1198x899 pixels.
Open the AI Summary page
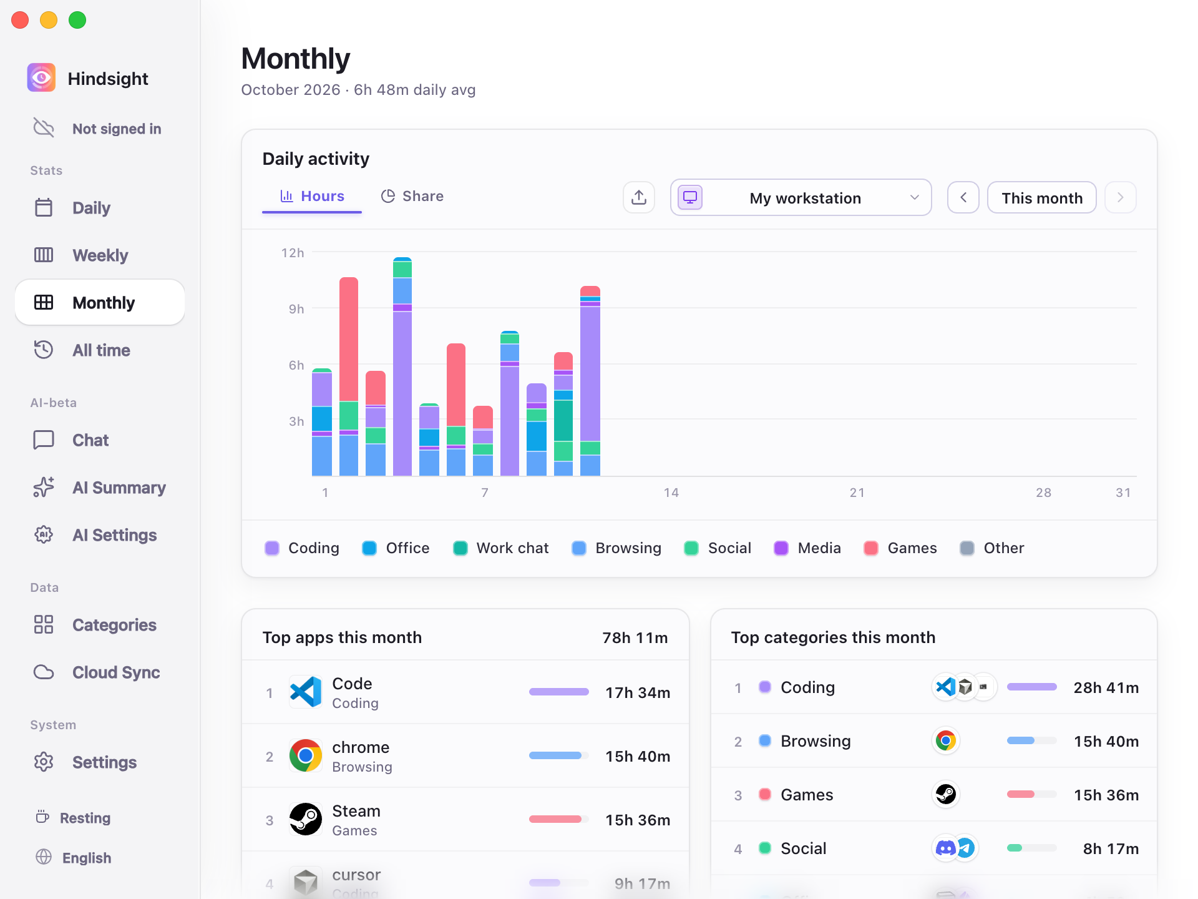(100, 487)
